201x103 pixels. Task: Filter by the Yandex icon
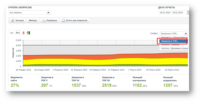point(24,33)
